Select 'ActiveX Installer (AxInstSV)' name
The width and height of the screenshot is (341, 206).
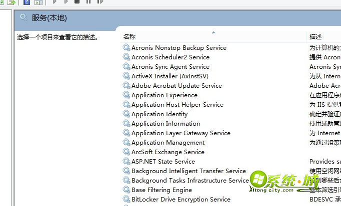click(170, 76)
